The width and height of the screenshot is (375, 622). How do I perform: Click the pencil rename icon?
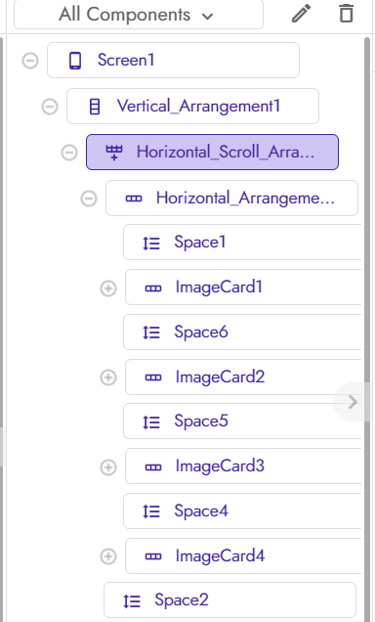tap(302, 14)
